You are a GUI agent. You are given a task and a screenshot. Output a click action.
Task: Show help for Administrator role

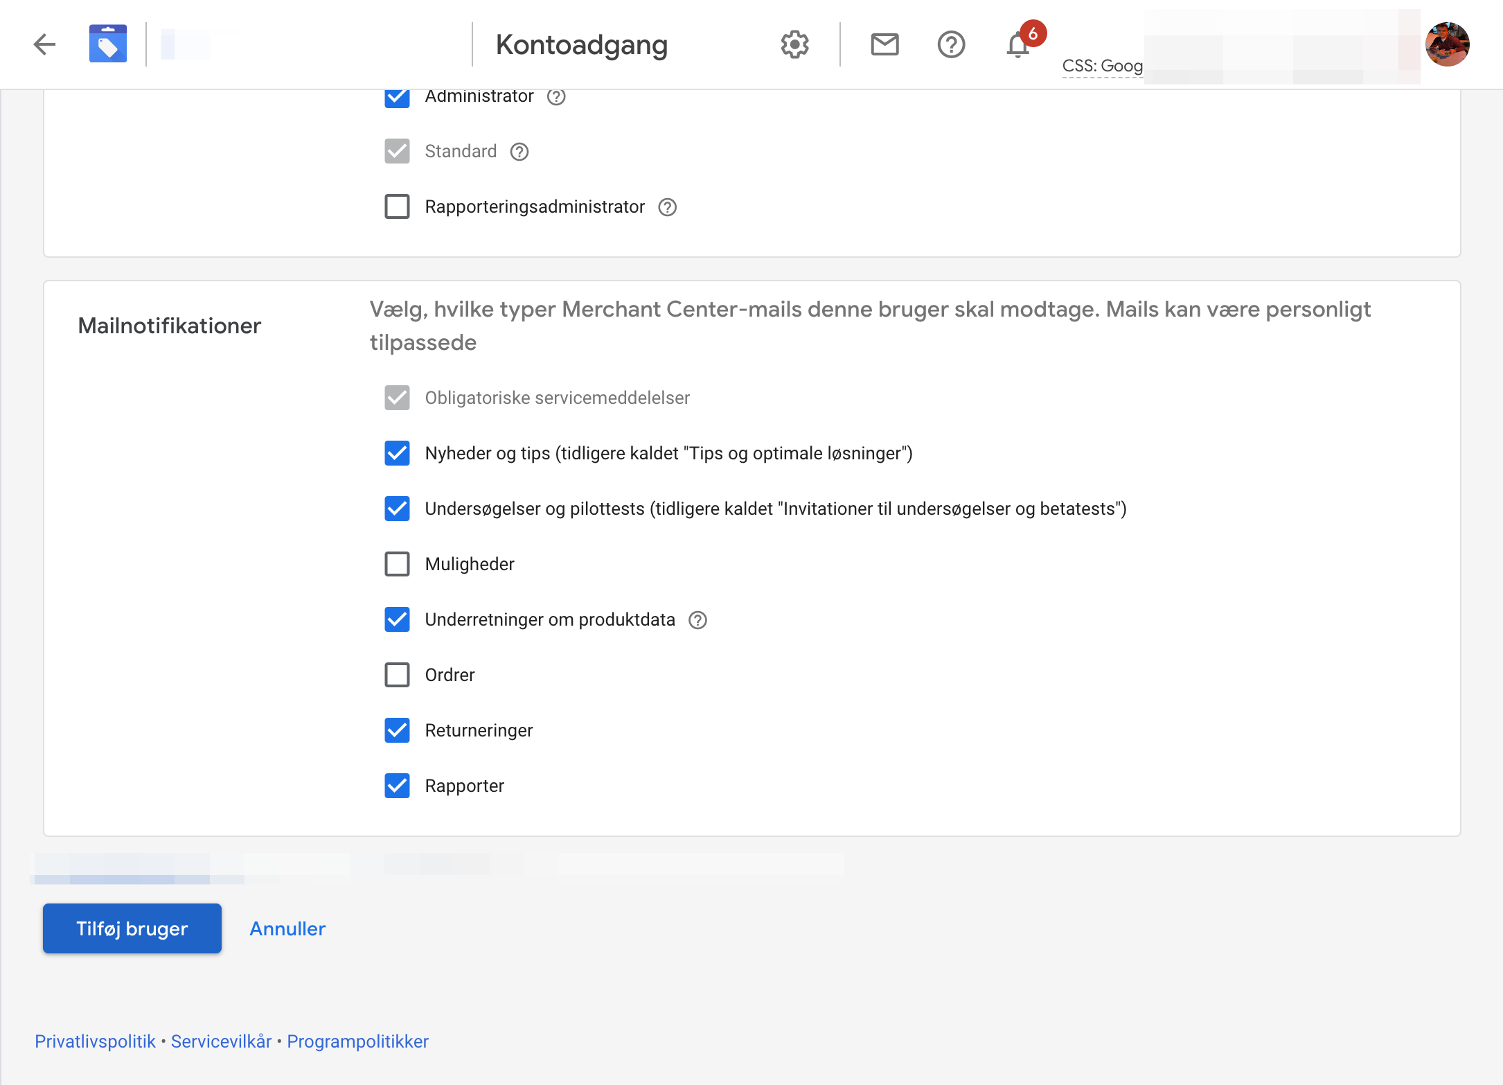click(x=556, y=97)
